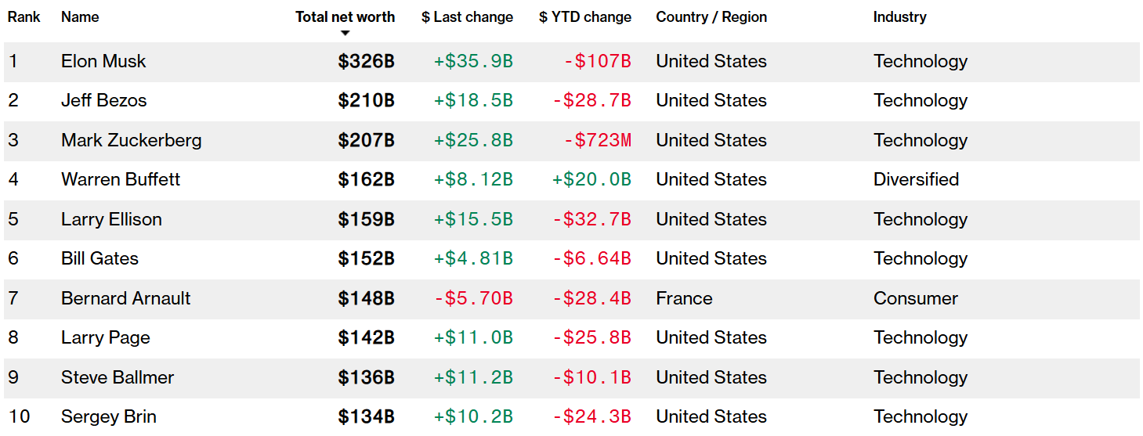Sort table by $ Last change
Screen dimensions: 1143x436
coord(467,16)
